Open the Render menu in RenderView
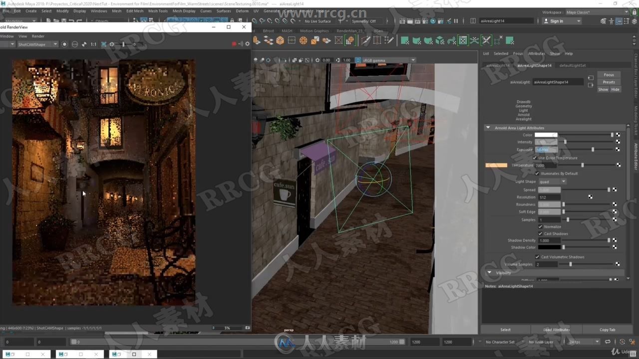 coord(38,36)
